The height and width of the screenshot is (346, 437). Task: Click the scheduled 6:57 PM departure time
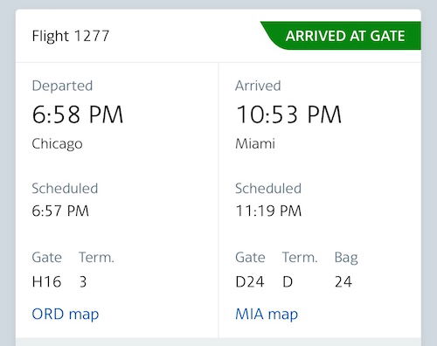pyautogui.click(x=60, y=211)
